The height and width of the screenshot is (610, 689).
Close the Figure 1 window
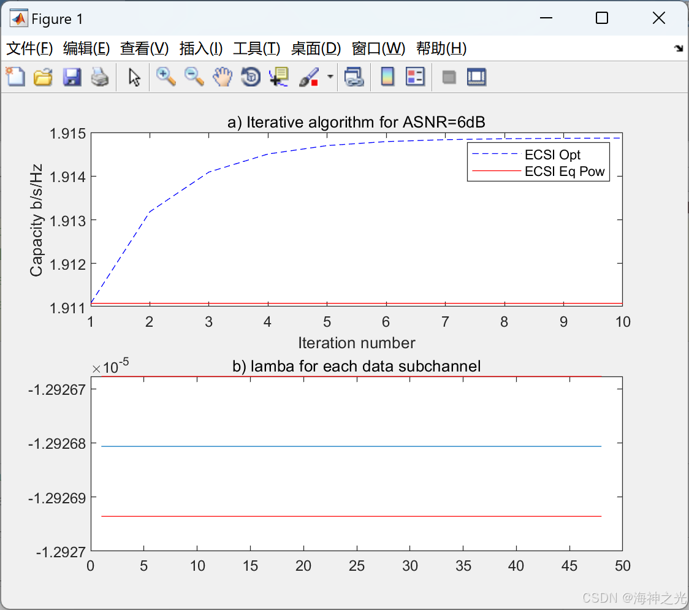[659, 18]
